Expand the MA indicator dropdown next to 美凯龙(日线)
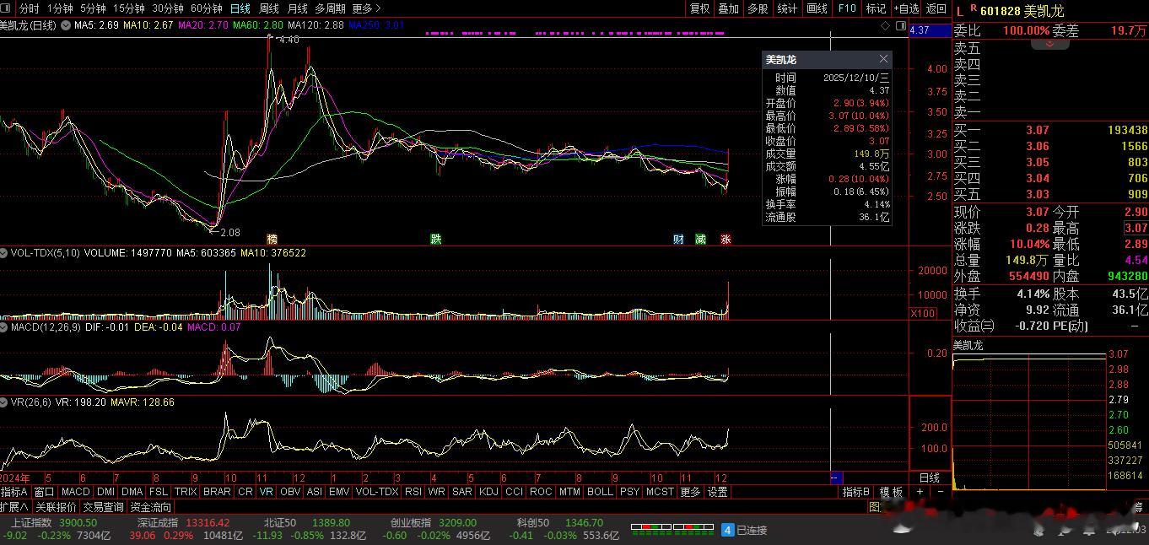Image resolution: width=1149 pixels, height=545 pixels. point(65,25)
